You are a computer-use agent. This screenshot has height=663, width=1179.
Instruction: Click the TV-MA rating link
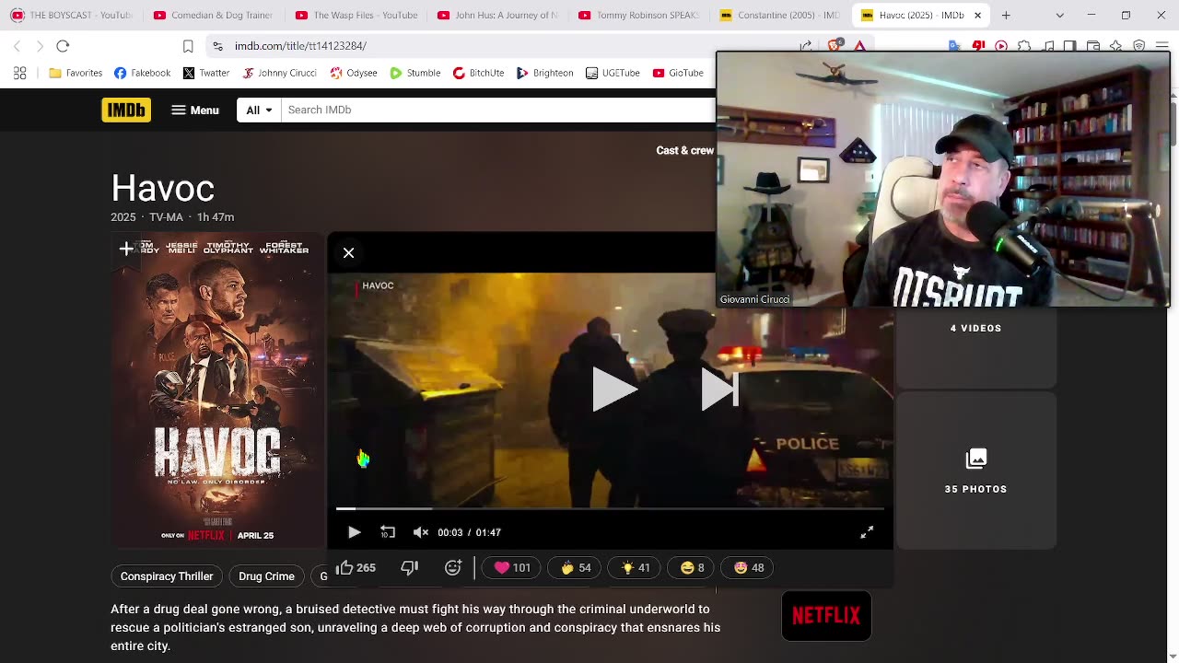[166, 217]
